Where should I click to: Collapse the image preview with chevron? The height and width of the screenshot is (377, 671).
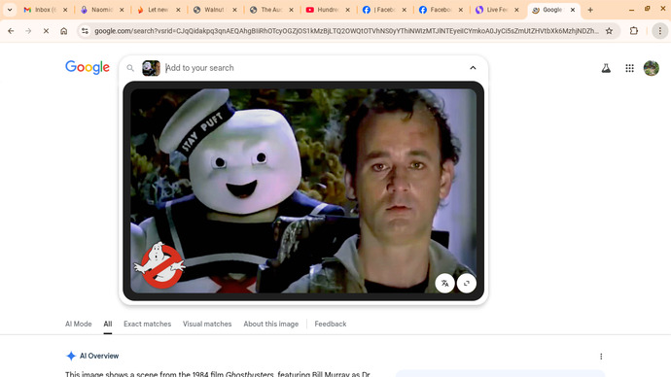pyautogui.click(x=473, y=68)
